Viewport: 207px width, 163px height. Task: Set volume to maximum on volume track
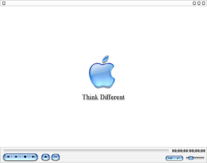pos(204,158)
